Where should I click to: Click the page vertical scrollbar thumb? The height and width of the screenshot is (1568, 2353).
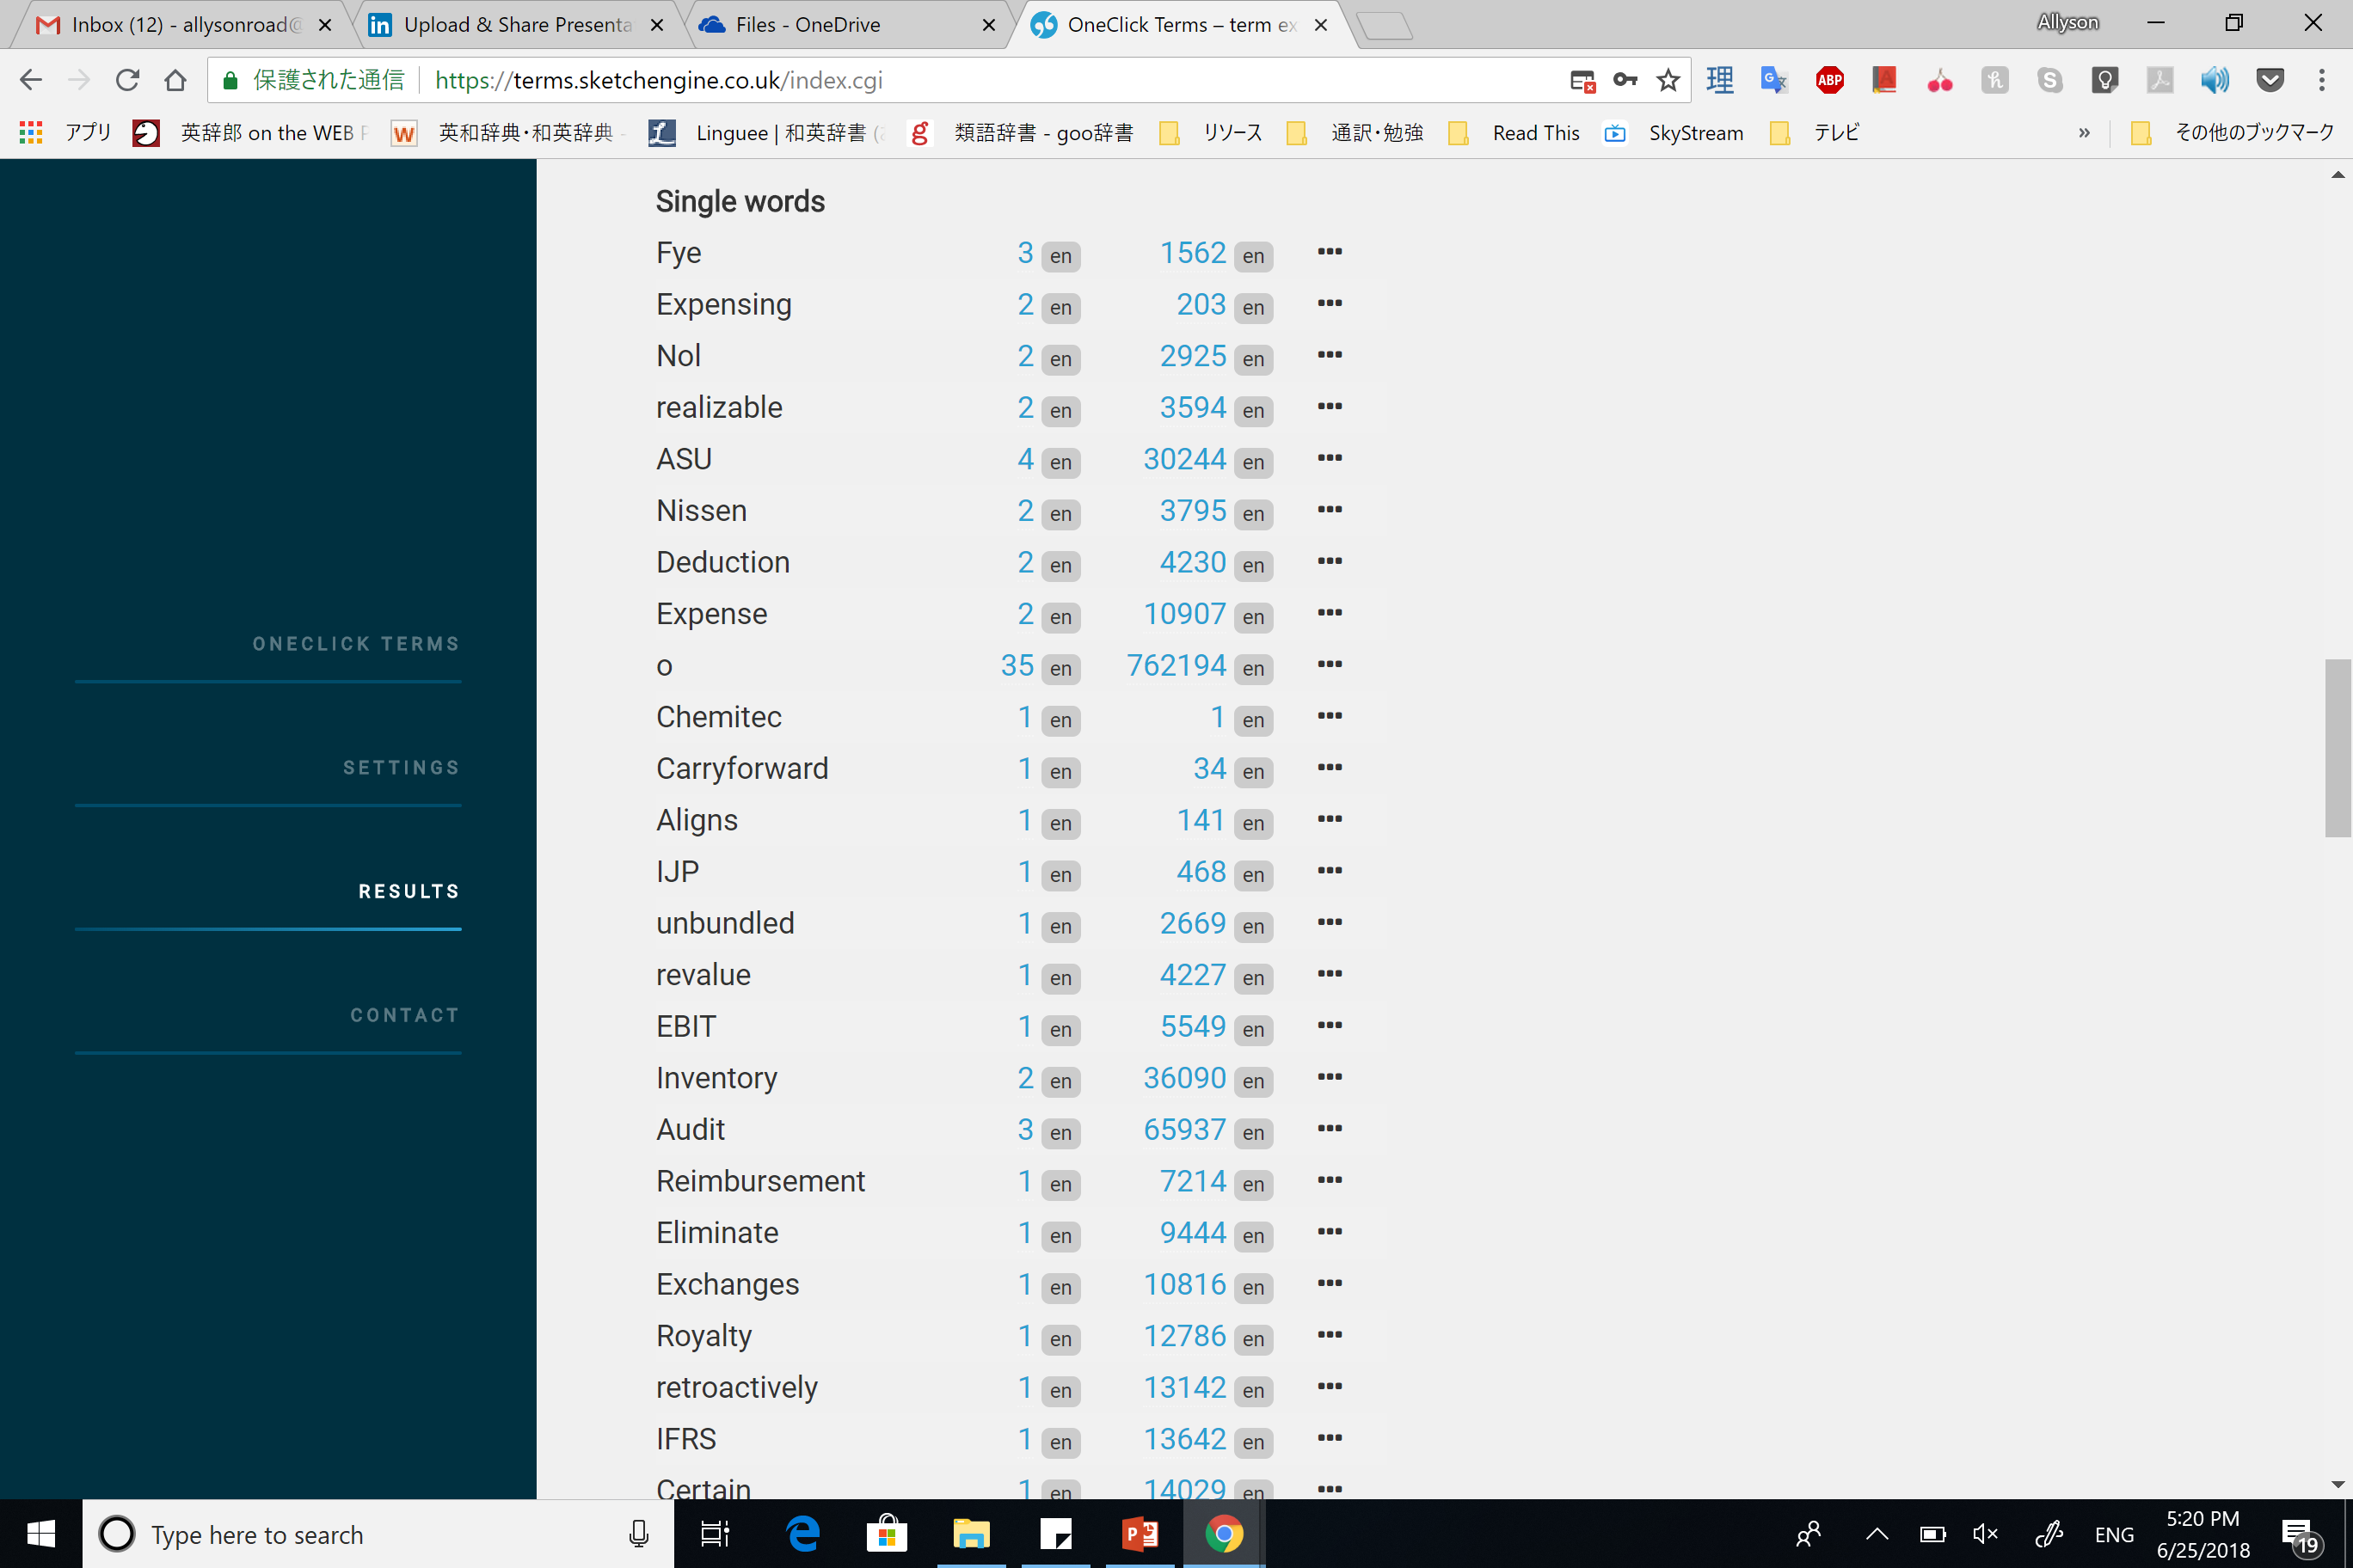(2337, 747)
